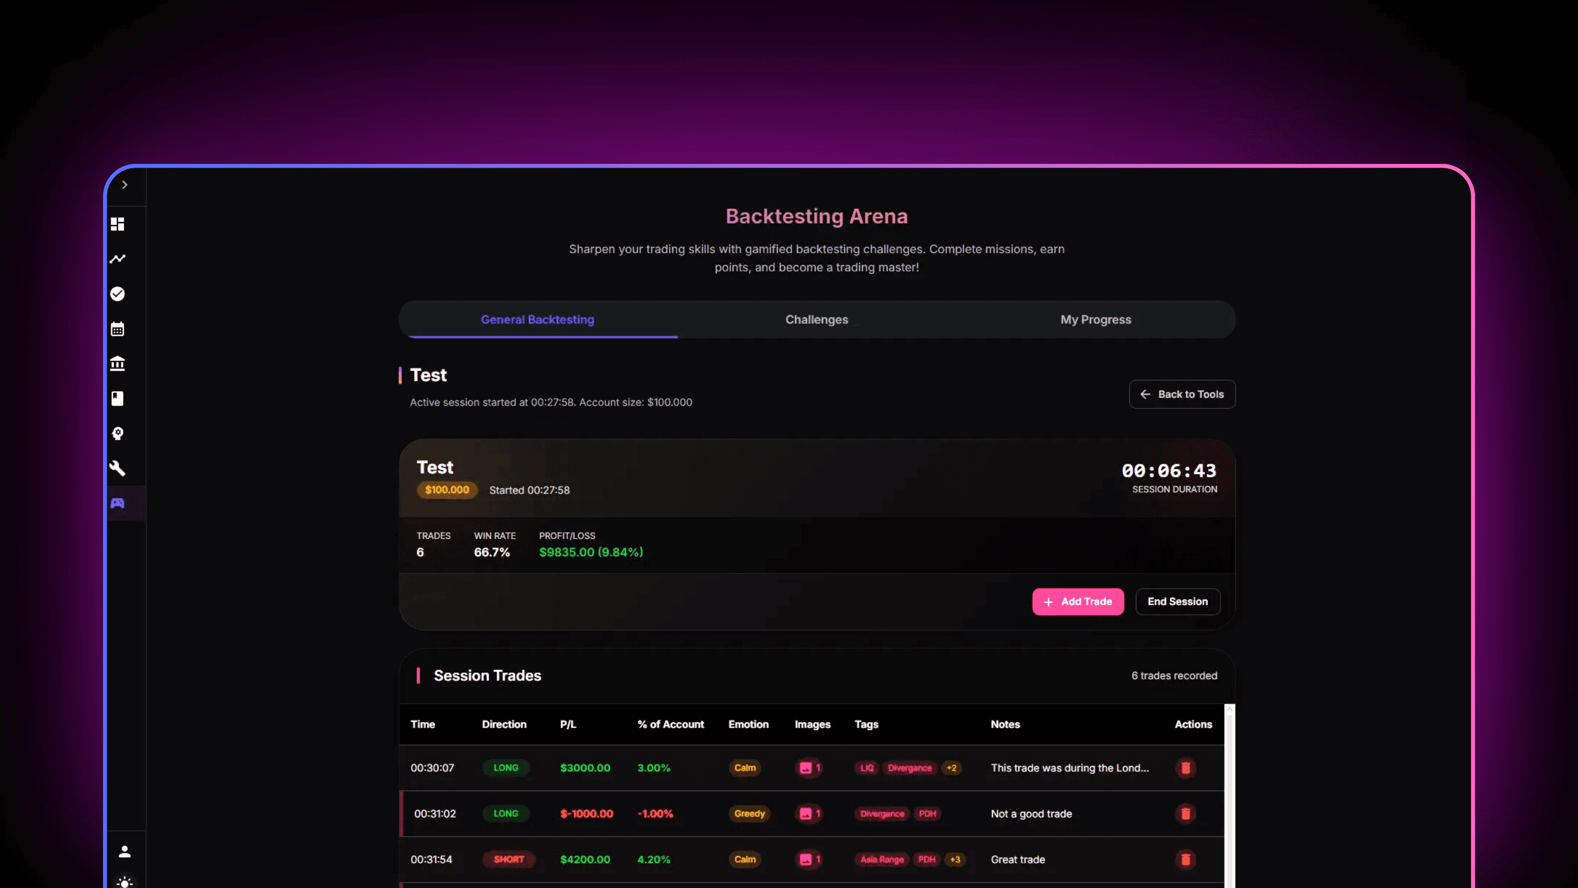Click the % of Account column header

point(671,724)
